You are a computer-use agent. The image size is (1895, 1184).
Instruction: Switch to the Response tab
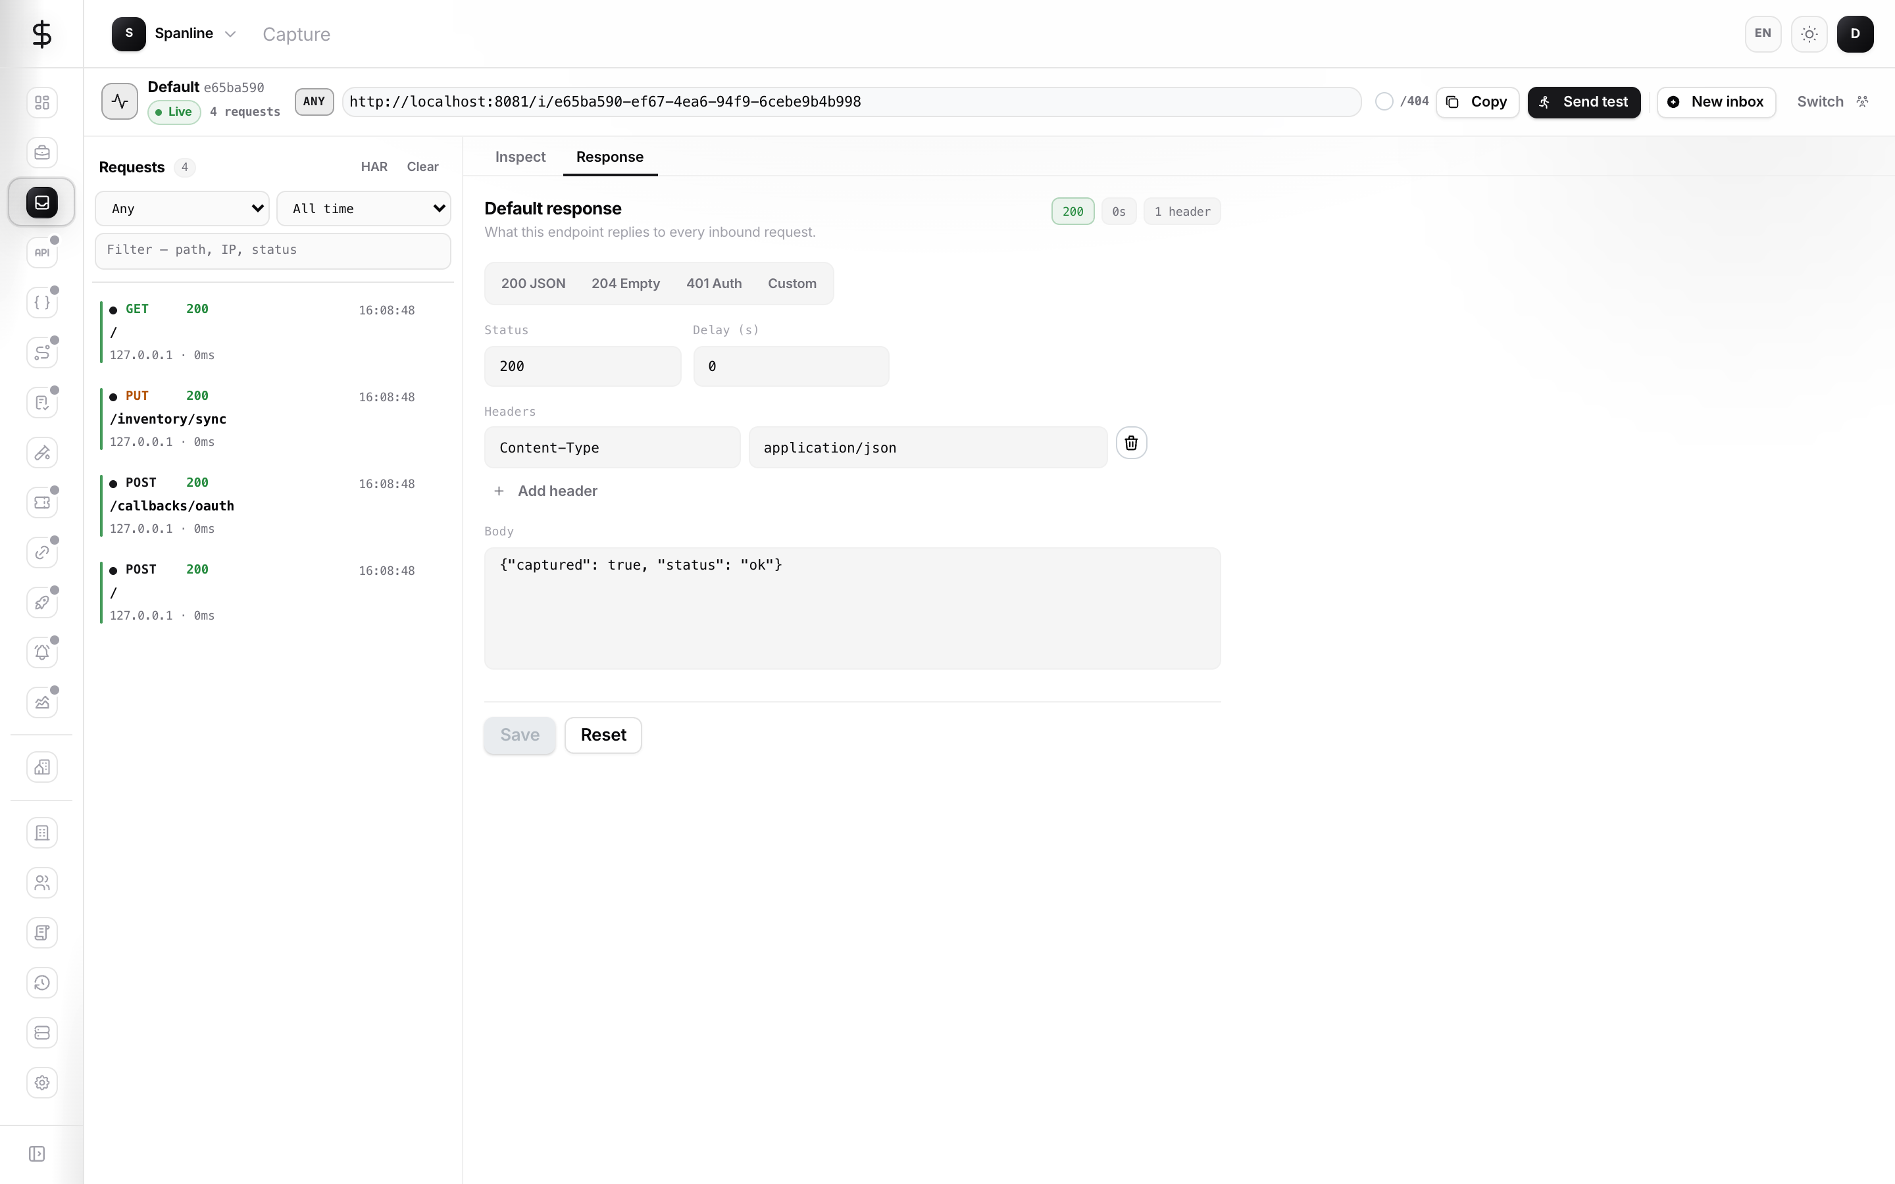610,157
